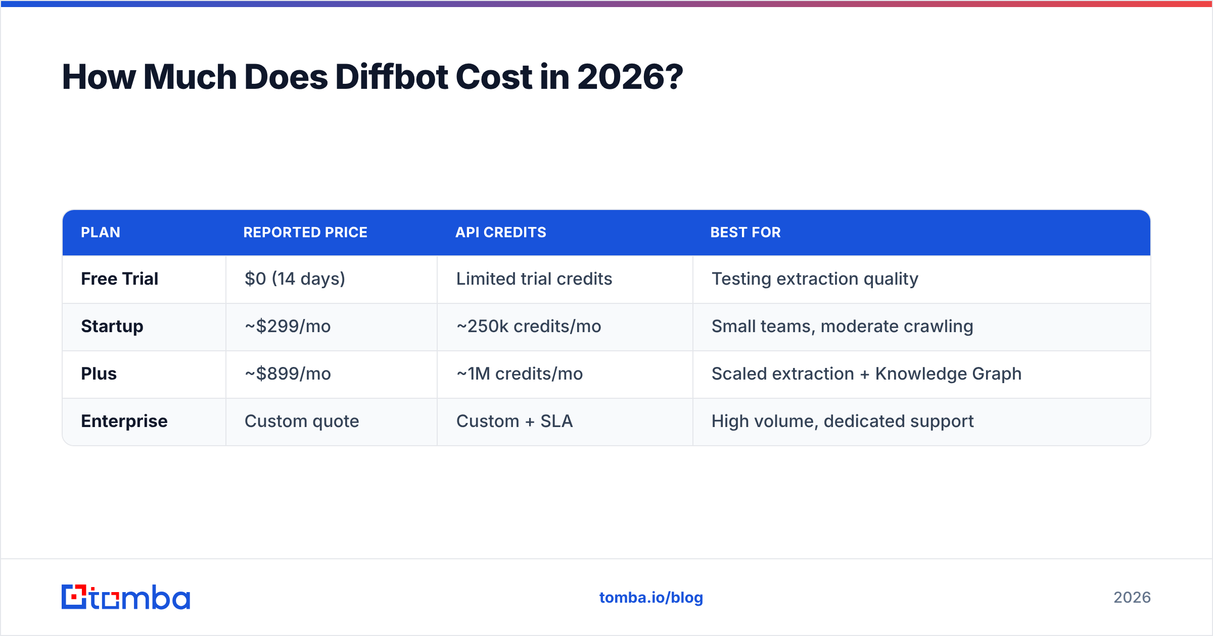Click the '$0 (14 days)' price cell
The width and height of the screenshot is (1213, 636).
pos(332,279)
